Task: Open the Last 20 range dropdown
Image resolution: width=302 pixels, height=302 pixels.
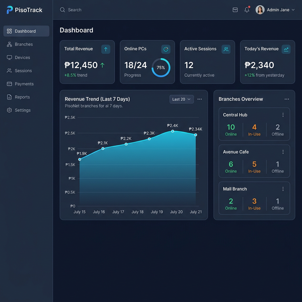Action: tap(182, 99)
